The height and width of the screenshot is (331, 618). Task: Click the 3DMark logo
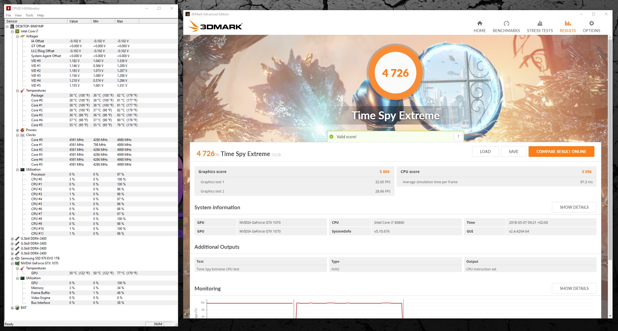click(x=215, y=26)
